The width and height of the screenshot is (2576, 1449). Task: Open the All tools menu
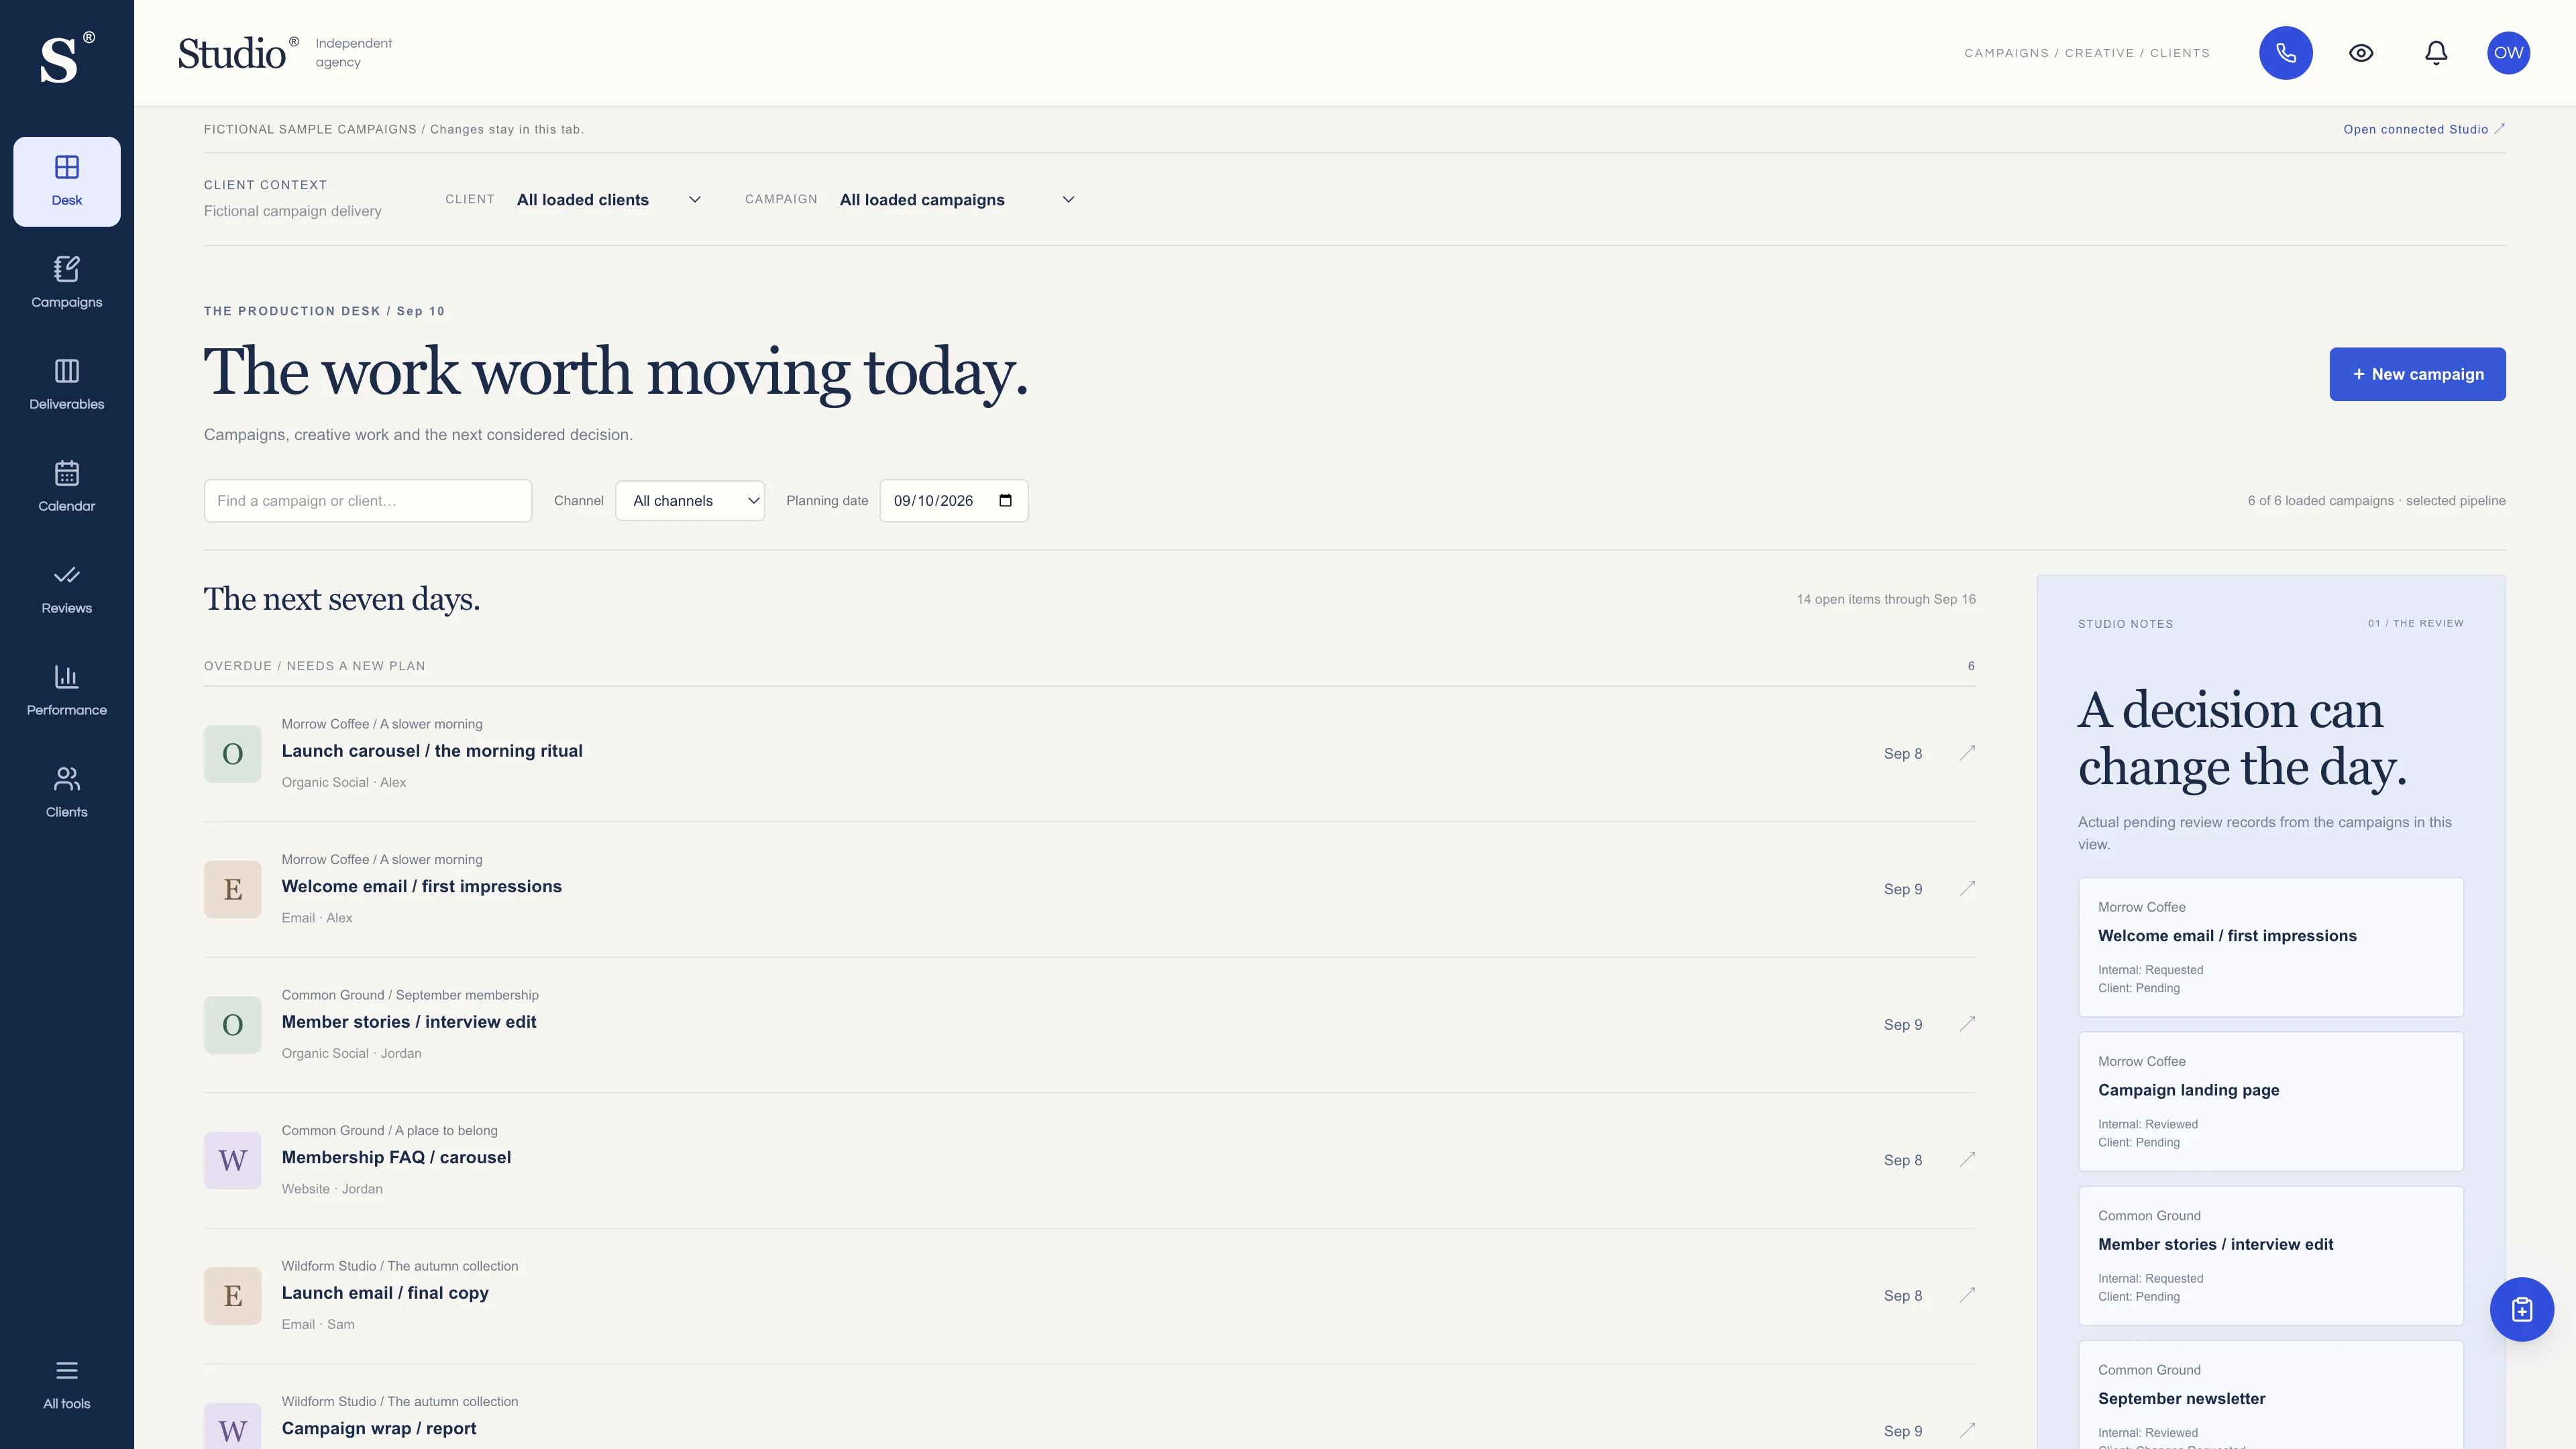pos(67,1385)
